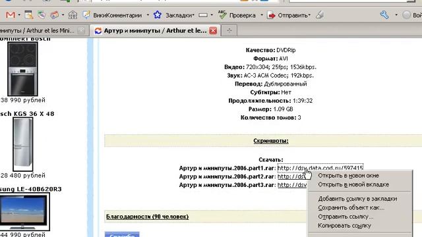Close the inactive first tab
This screenshot has height=237, width=422.
pos(82,31)
